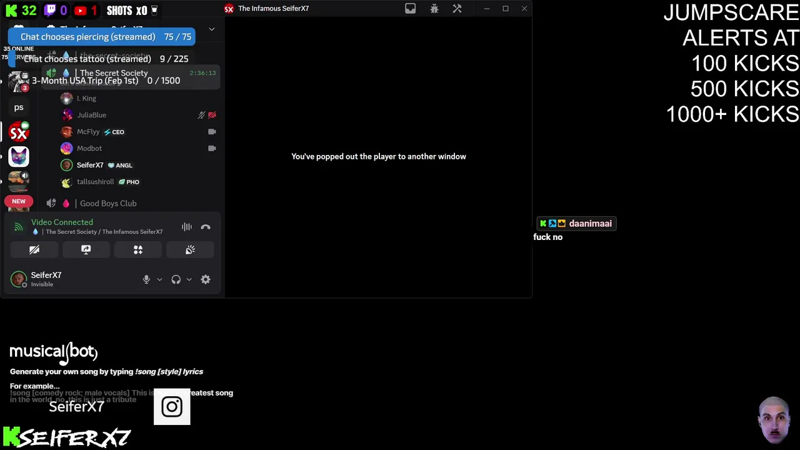Deafen using the headphones icon

[x=176, y=279]
